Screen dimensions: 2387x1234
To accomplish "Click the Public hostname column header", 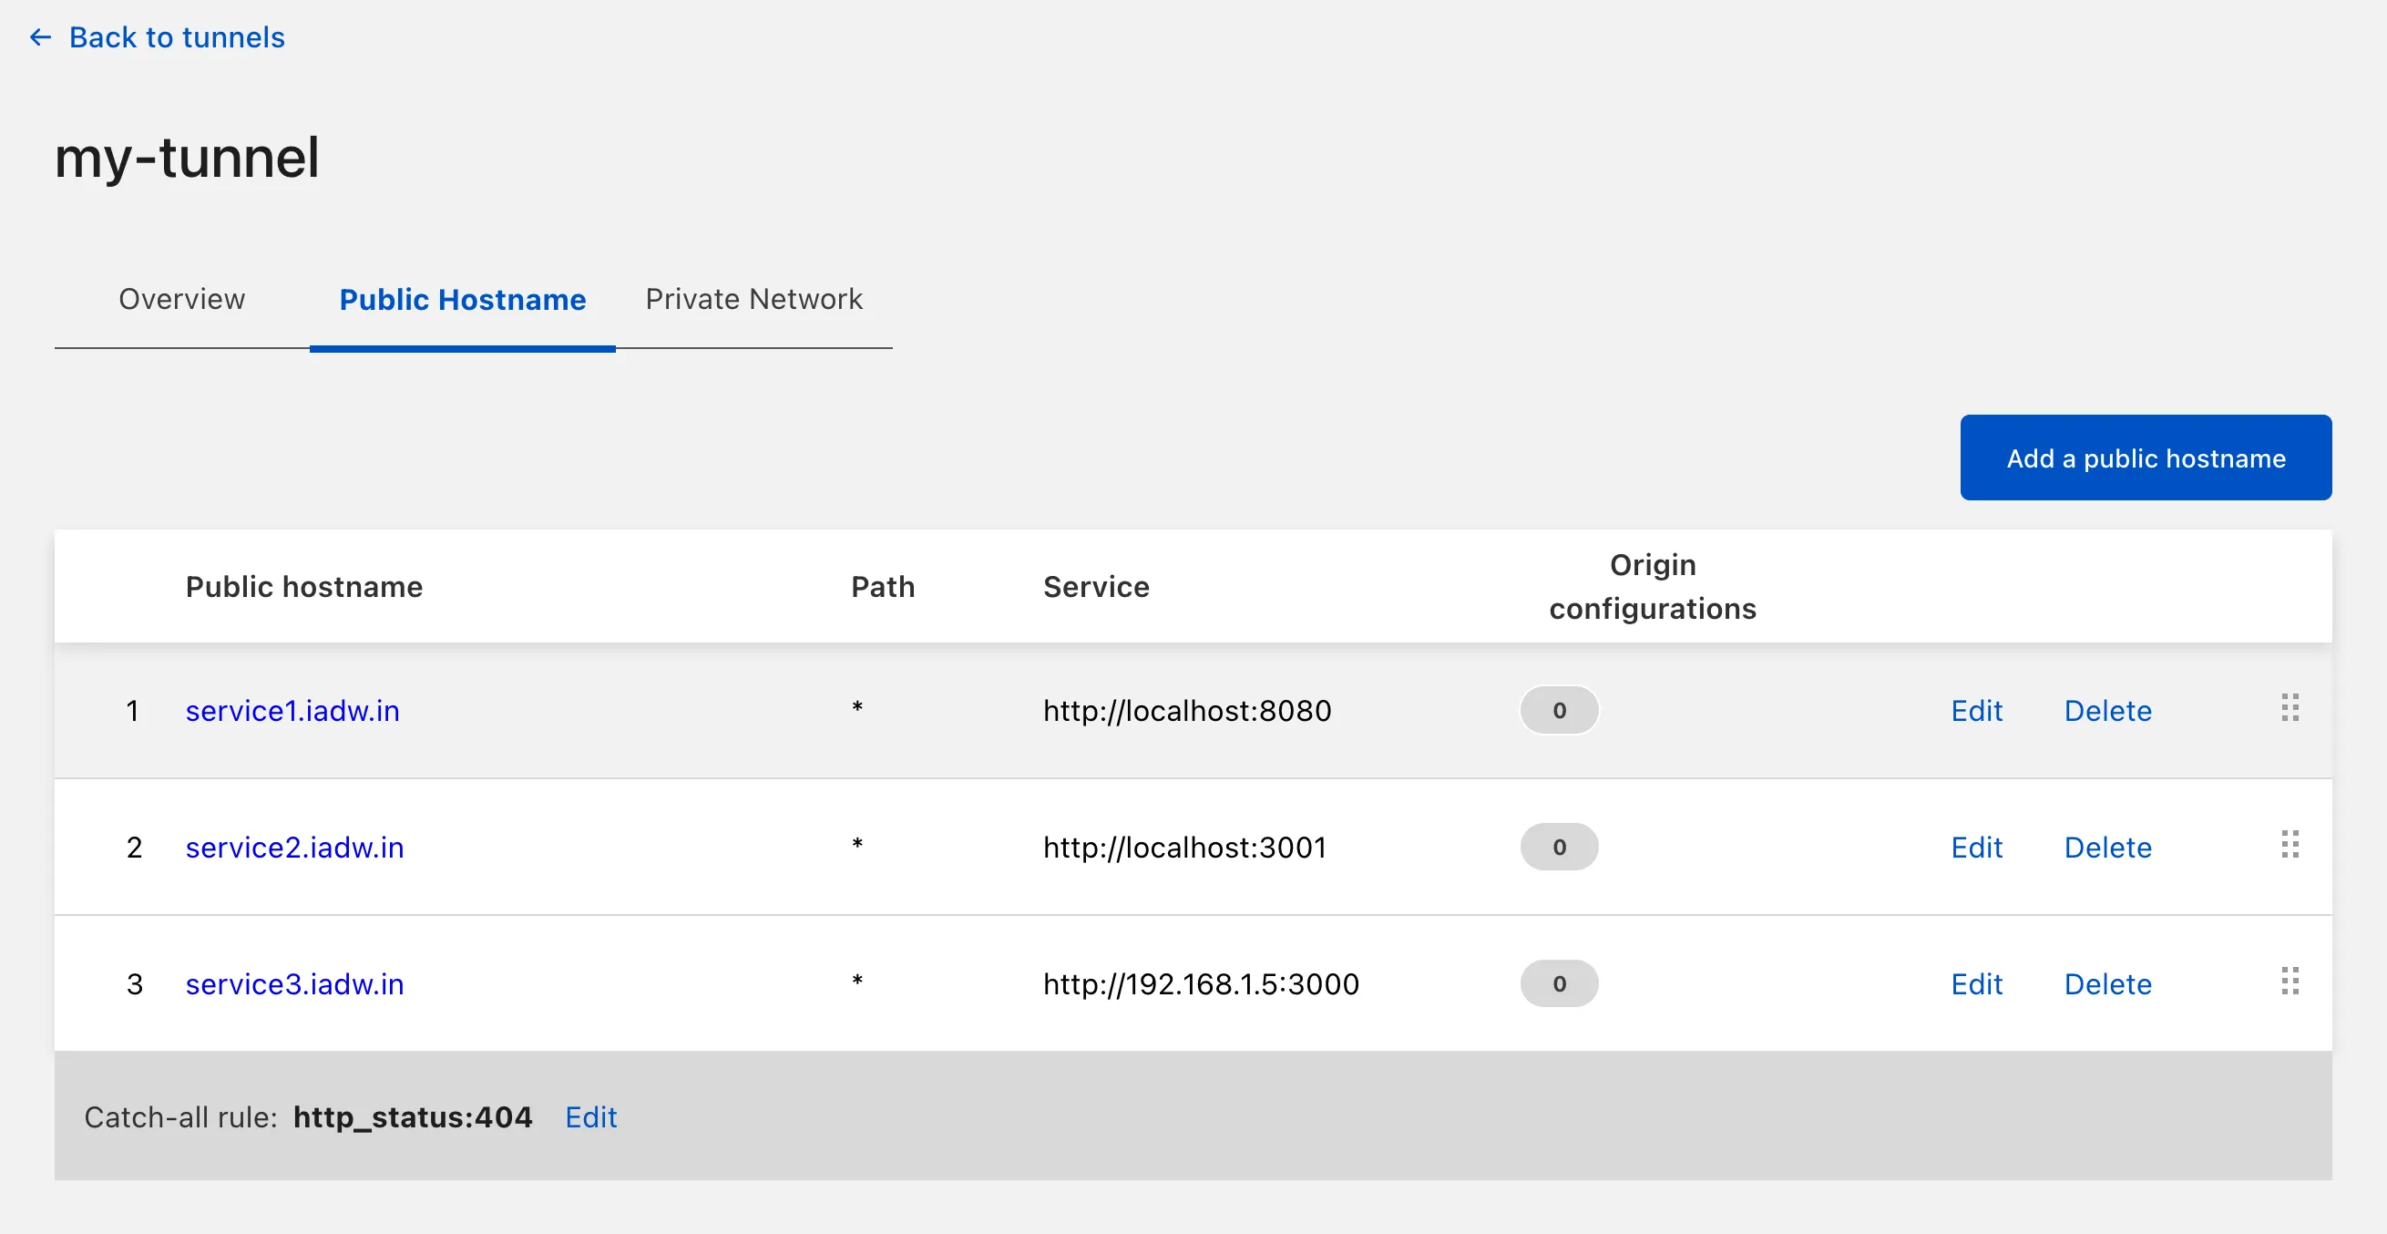I will tap(304, 586).
